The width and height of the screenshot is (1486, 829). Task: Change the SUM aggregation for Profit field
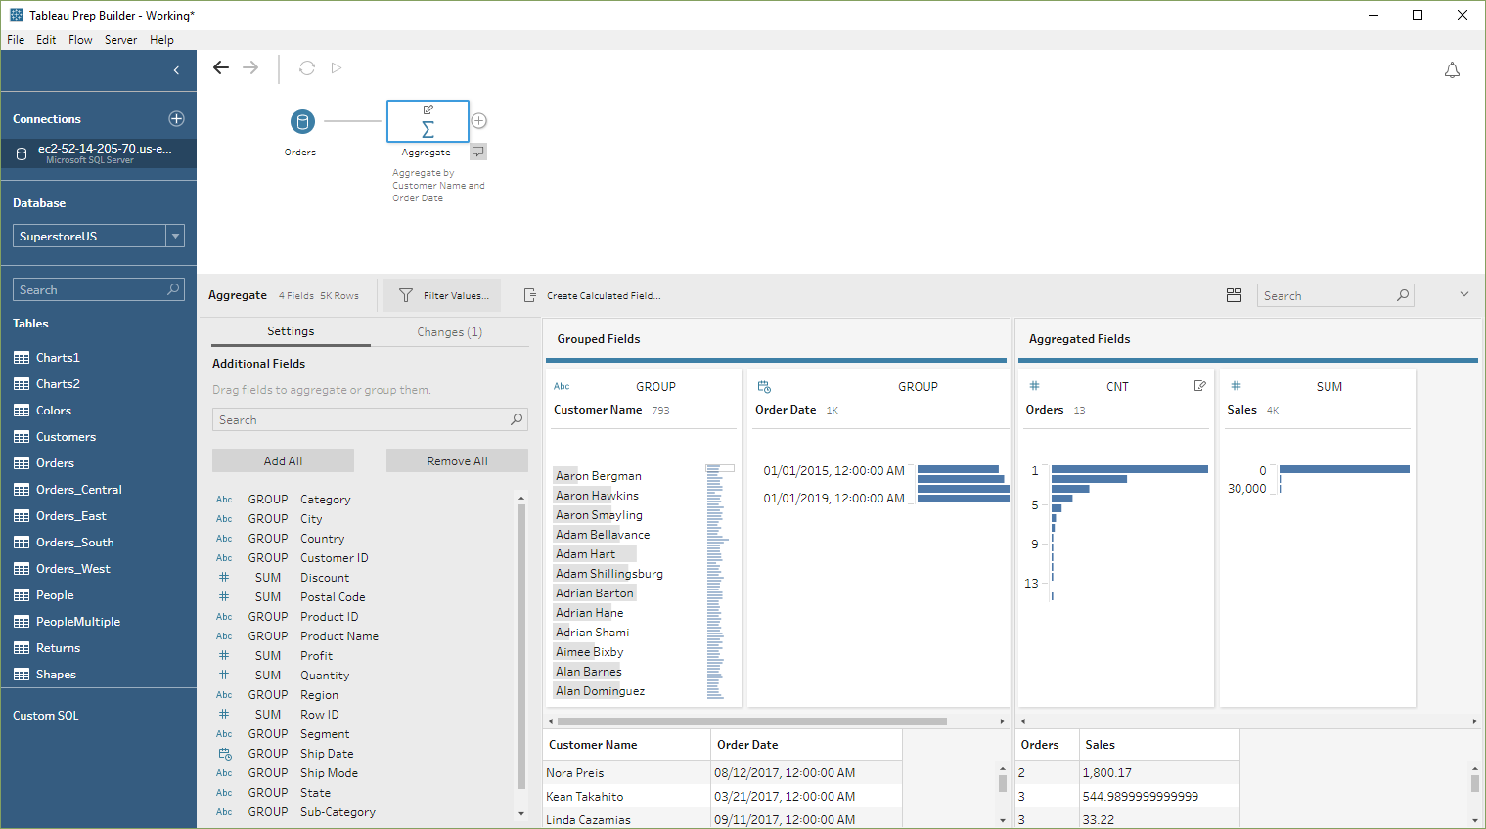click(x=268, y=656)
